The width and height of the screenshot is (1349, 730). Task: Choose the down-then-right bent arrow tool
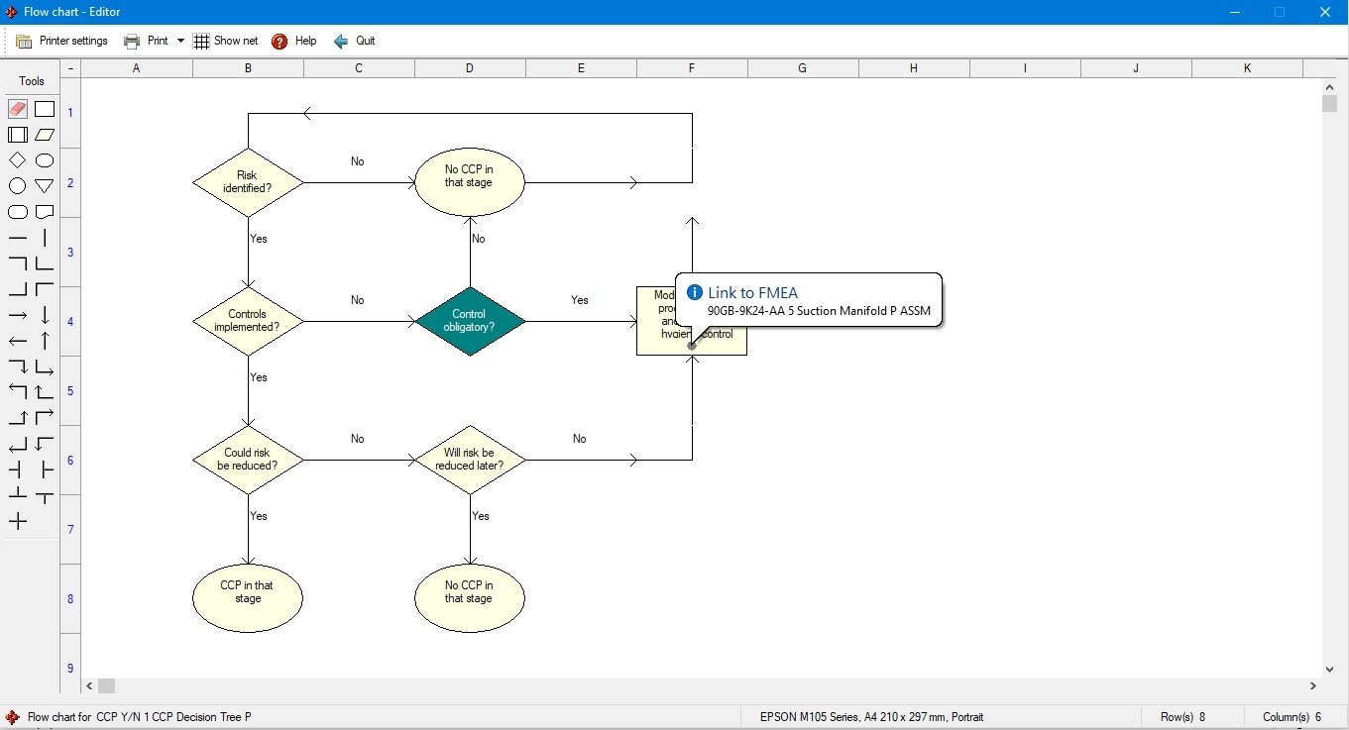(45, 366)
